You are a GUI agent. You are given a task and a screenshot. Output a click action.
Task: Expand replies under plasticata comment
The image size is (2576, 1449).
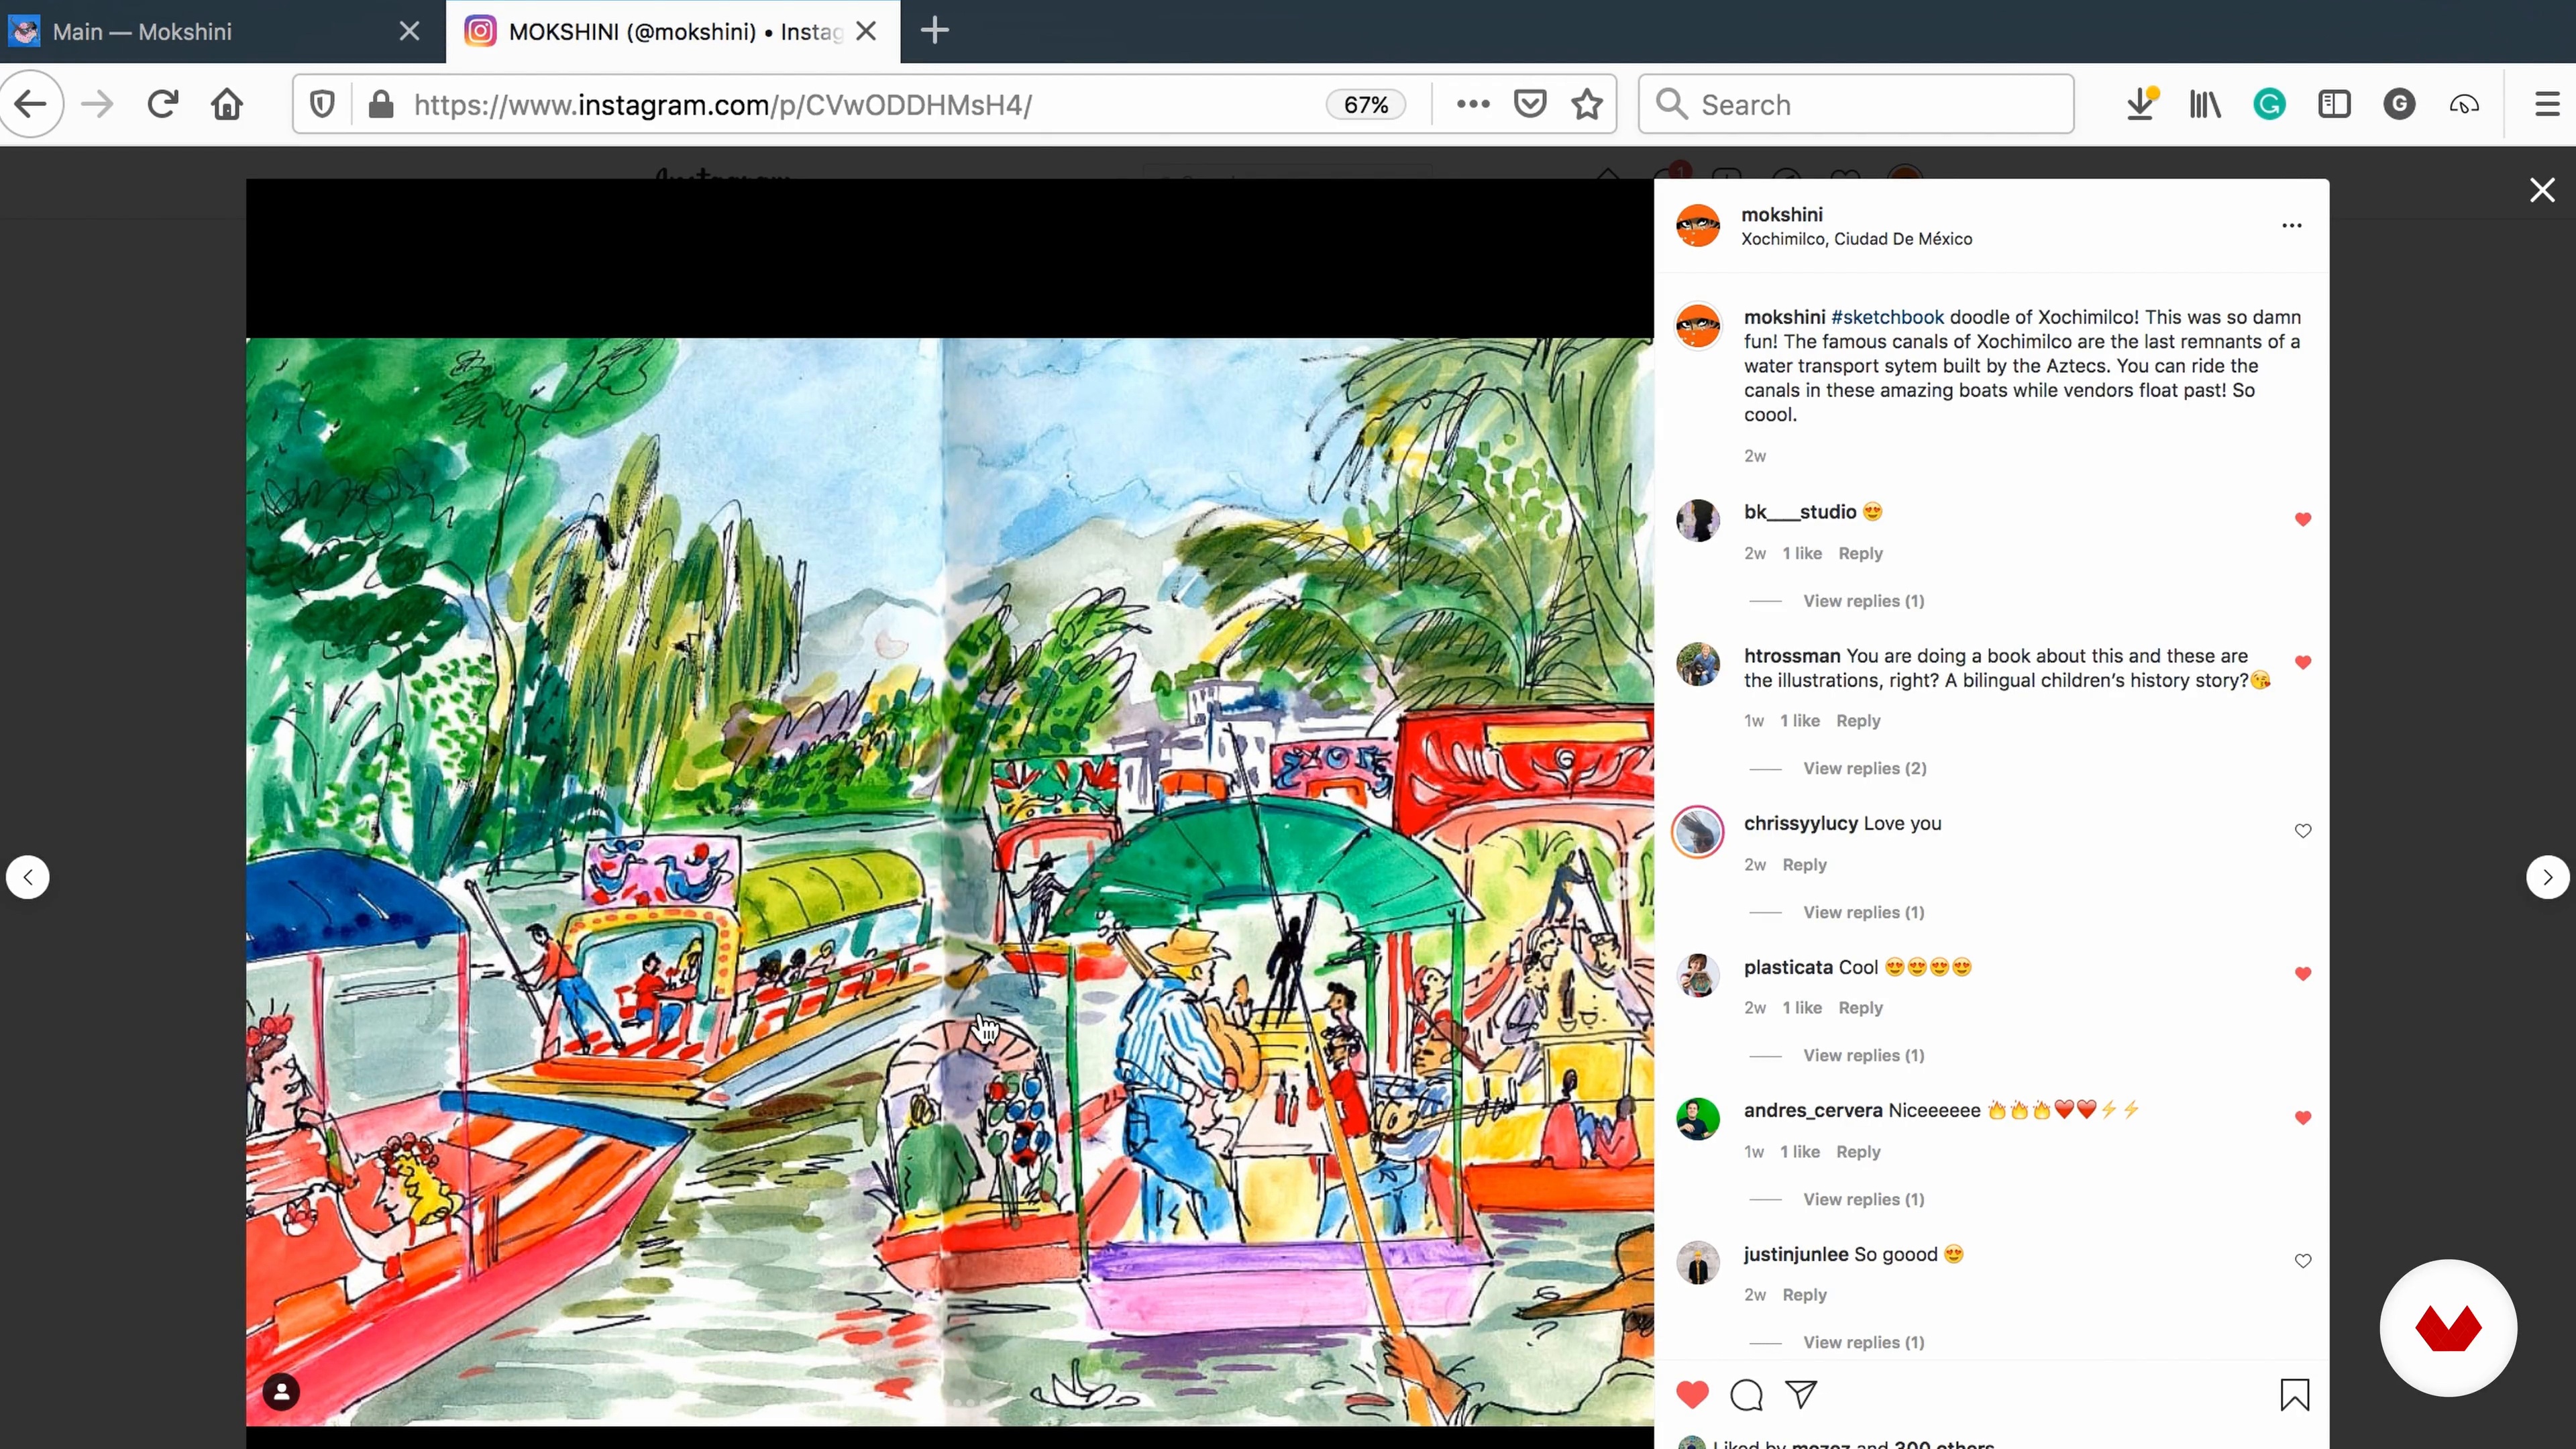pos(1864,1055)
